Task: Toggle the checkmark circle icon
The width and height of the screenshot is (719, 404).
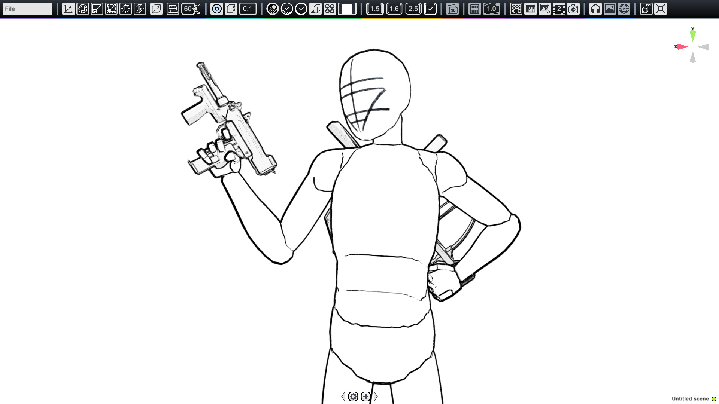Action: pos(301,9)
